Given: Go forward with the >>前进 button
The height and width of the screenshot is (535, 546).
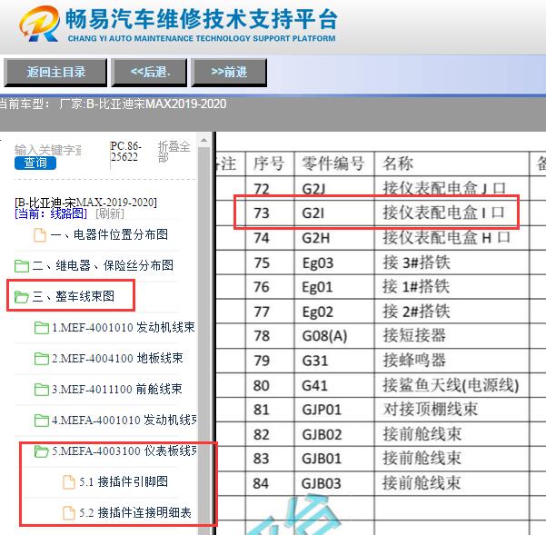Looking at the screenshot, I should (x=229, y=72).
